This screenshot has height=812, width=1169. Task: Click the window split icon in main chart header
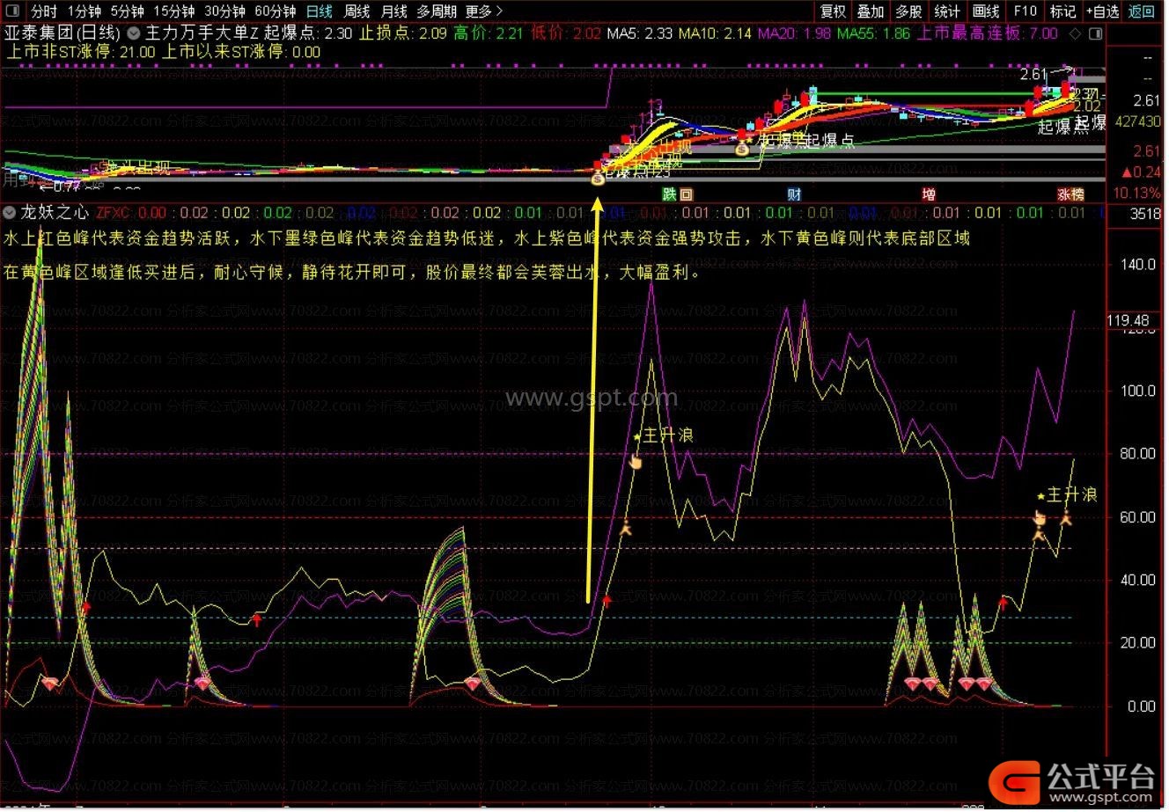1095,33
